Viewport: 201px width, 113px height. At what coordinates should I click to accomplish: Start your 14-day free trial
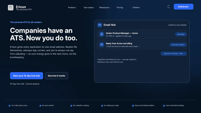pyautogui.click(x=27, y=76)
